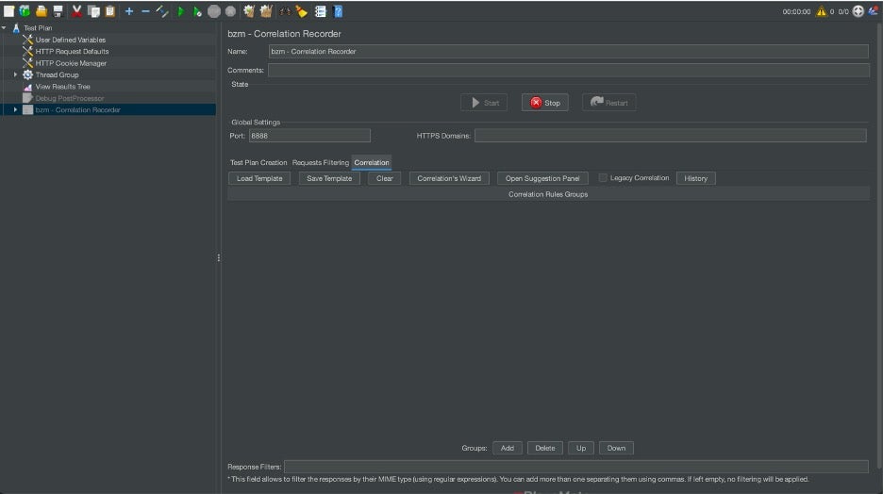Click the Search binoculars icon
The image size is (883, 494).
tap(285, 11)
